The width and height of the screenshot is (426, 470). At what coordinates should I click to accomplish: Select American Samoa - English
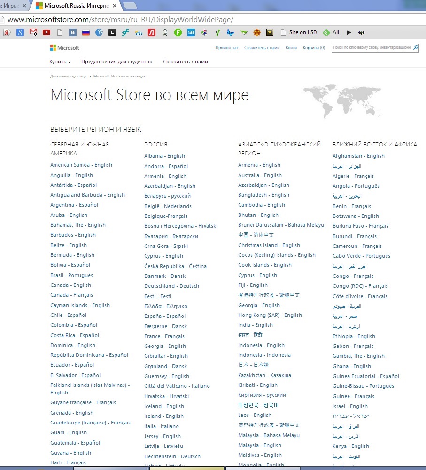(81, 165)
